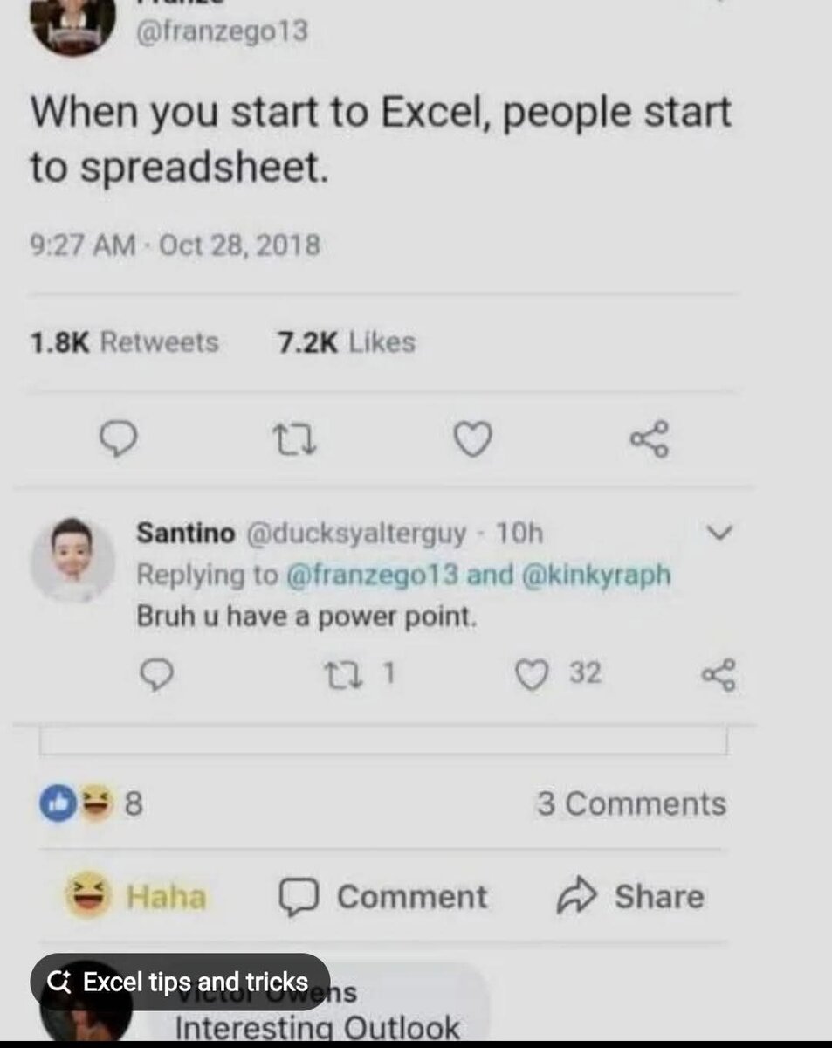Open Santino's profile avatar
832x1048 pixels.
72,558
